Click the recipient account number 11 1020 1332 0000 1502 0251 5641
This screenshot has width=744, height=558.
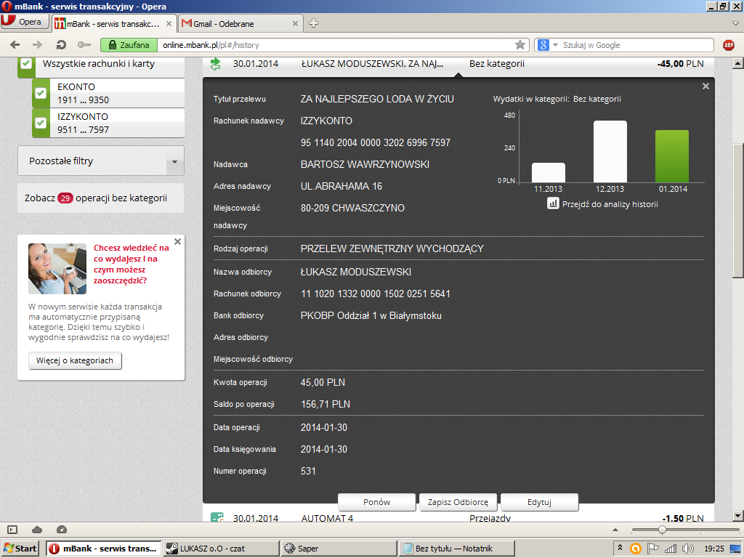(x=376, y=294)
